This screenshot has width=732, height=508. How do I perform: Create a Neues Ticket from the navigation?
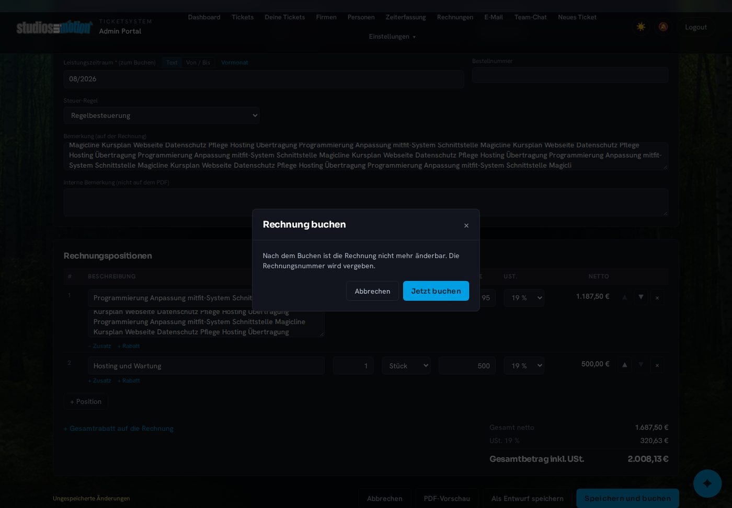tap(577, 17)
